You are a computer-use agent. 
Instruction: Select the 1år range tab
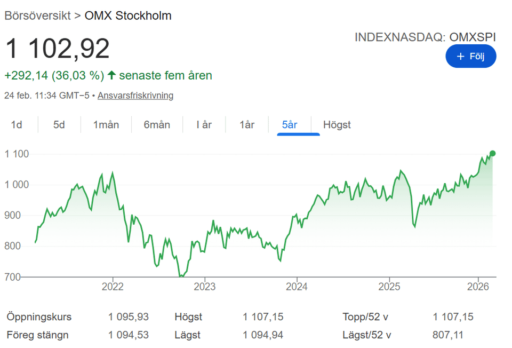pos(247,125)
